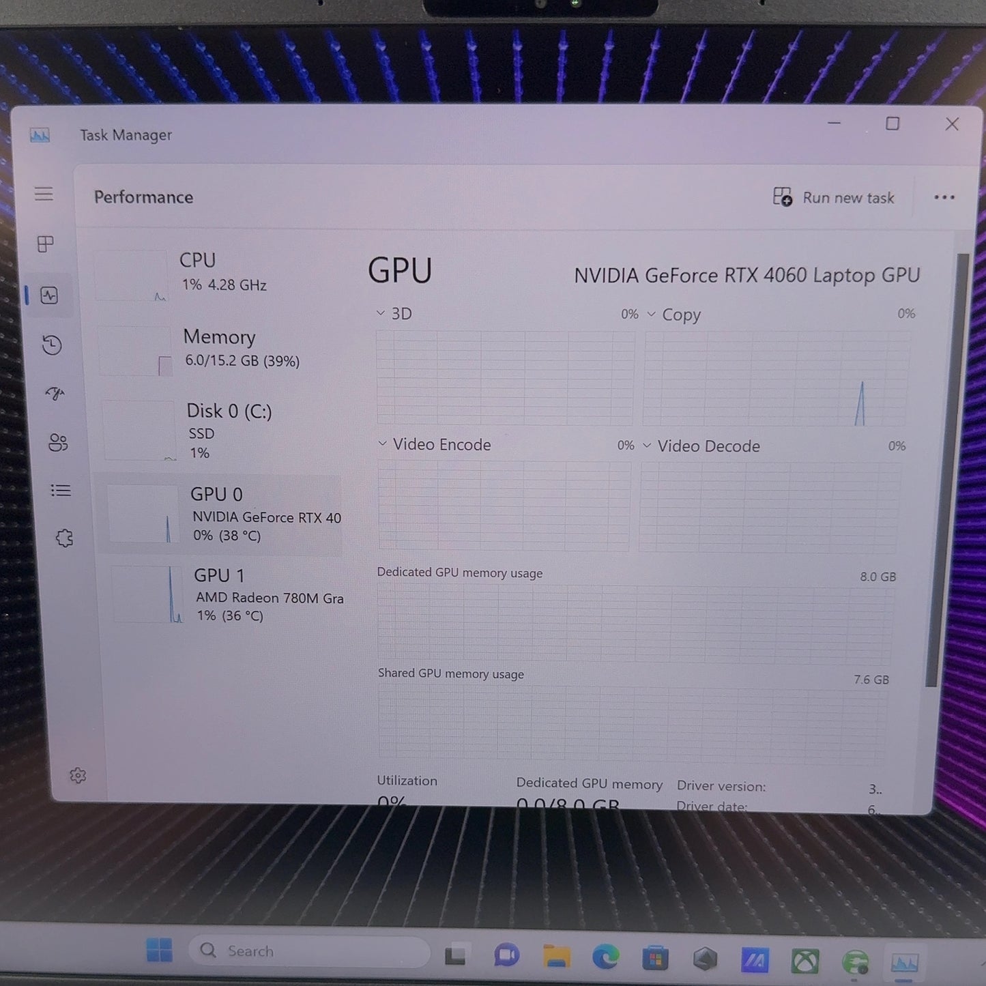Open the Windows Start menu

[x=160, y=950]
